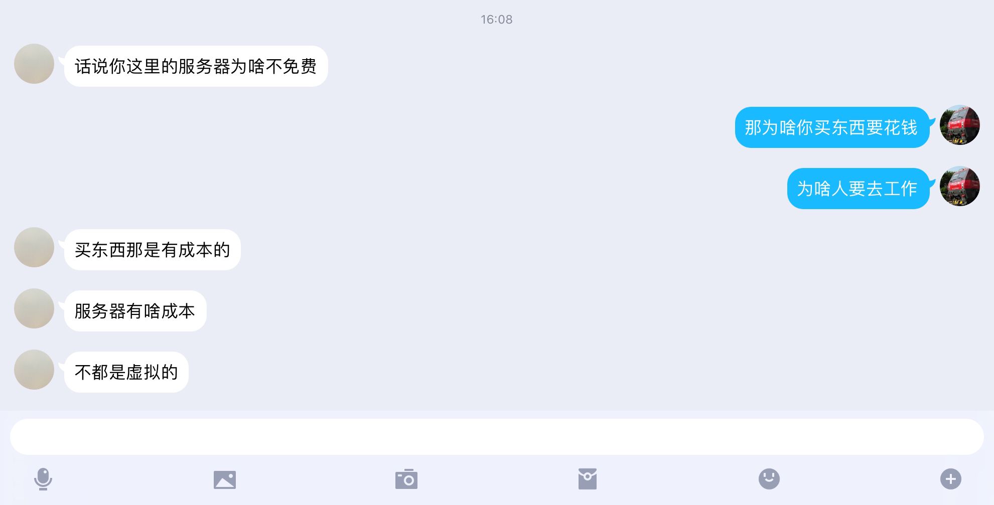Open the red packet envelope icon
994x505 pixels.
coord(588,479)
